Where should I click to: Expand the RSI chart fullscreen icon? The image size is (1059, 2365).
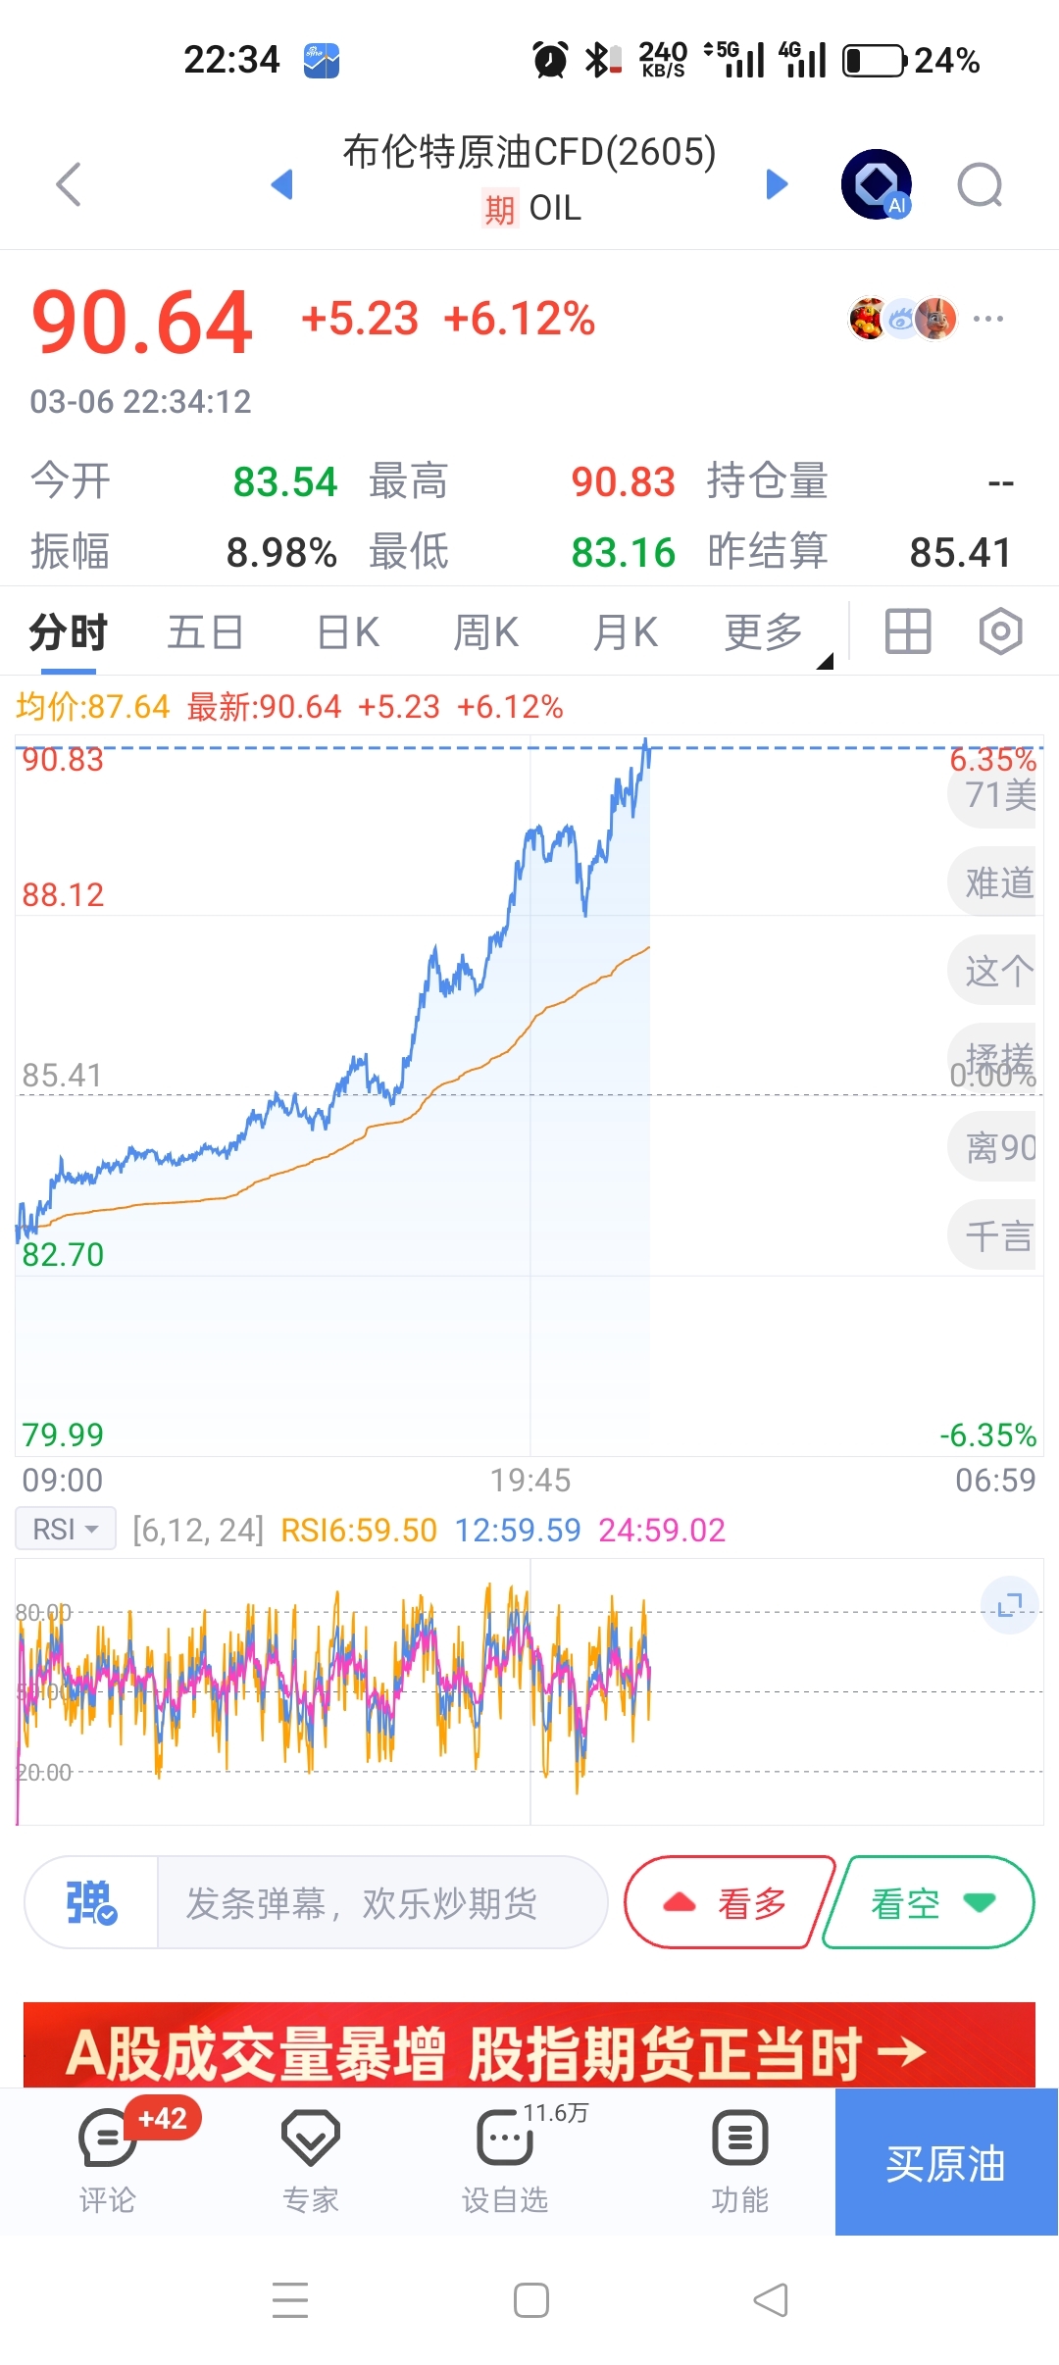click(1009, 1606)
